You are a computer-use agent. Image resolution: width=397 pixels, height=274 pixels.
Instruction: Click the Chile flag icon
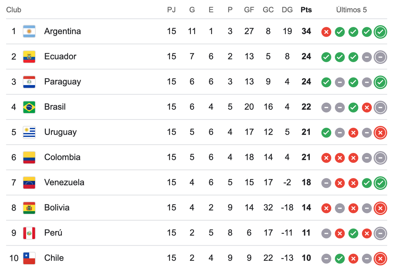29,258
